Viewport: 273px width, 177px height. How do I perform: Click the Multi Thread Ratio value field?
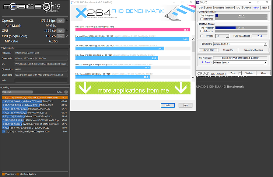[259, 36]
